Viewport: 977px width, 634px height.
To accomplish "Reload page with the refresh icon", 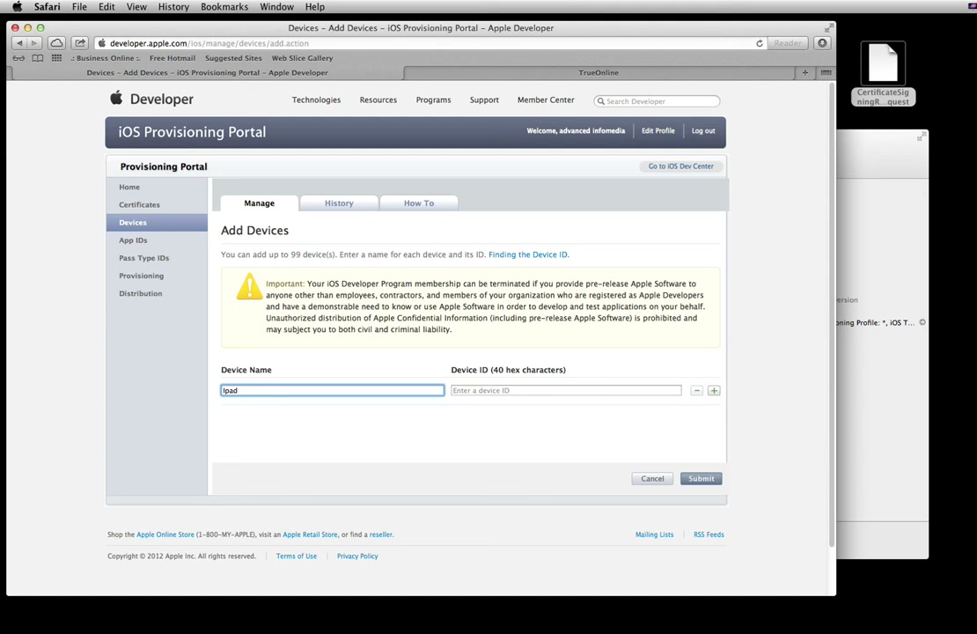I will pyautogui.click(x=760, y=43).
